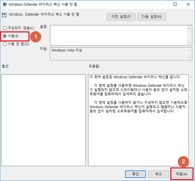Click the help text starting 이 정책 설정은
195x181 pixels.
[135, 77]
